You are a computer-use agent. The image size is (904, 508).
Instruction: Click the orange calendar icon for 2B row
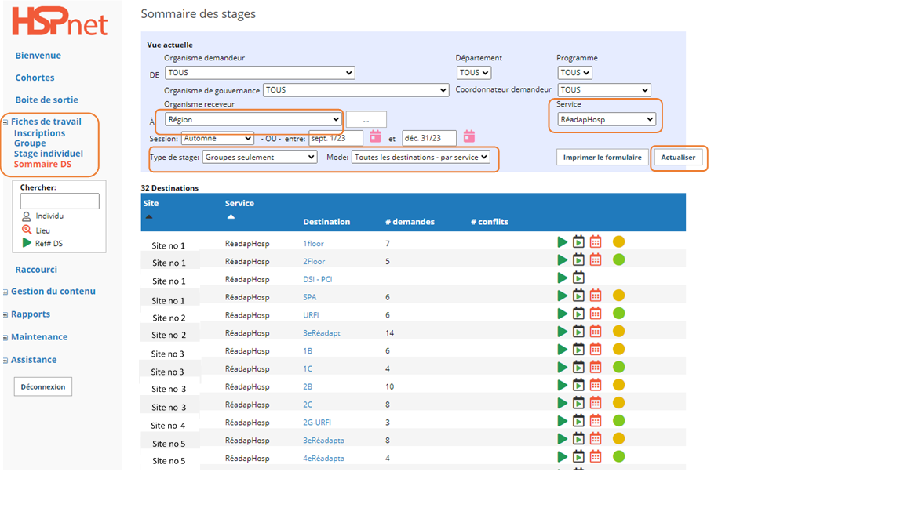(596, 385)
